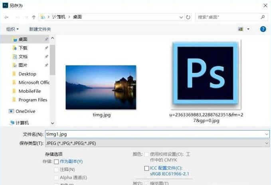Open Program Files folder in sidebar
The image size is (271, 185).
tap(33, 99)
